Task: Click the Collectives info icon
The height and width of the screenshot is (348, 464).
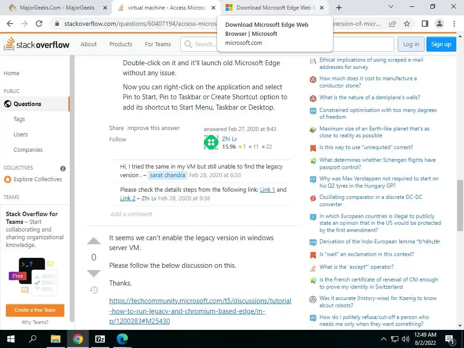Action: (63, 169)
